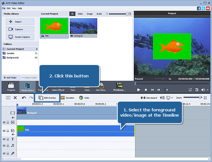Open the YouTube share icon
This screenshot has width=212, height=162.
[208, 8]
